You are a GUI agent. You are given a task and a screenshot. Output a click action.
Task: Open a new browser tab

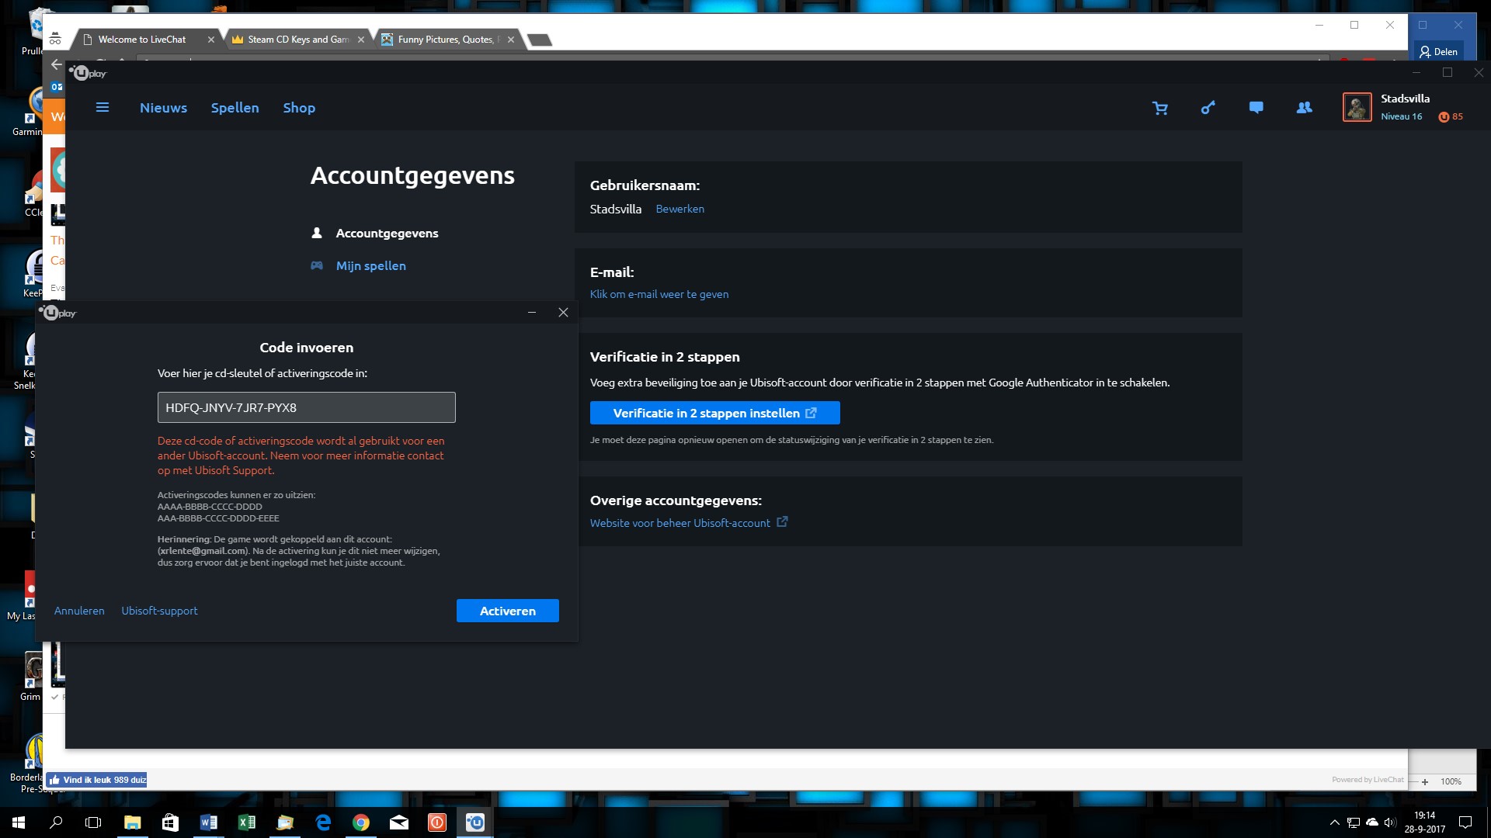pos(539,40)
